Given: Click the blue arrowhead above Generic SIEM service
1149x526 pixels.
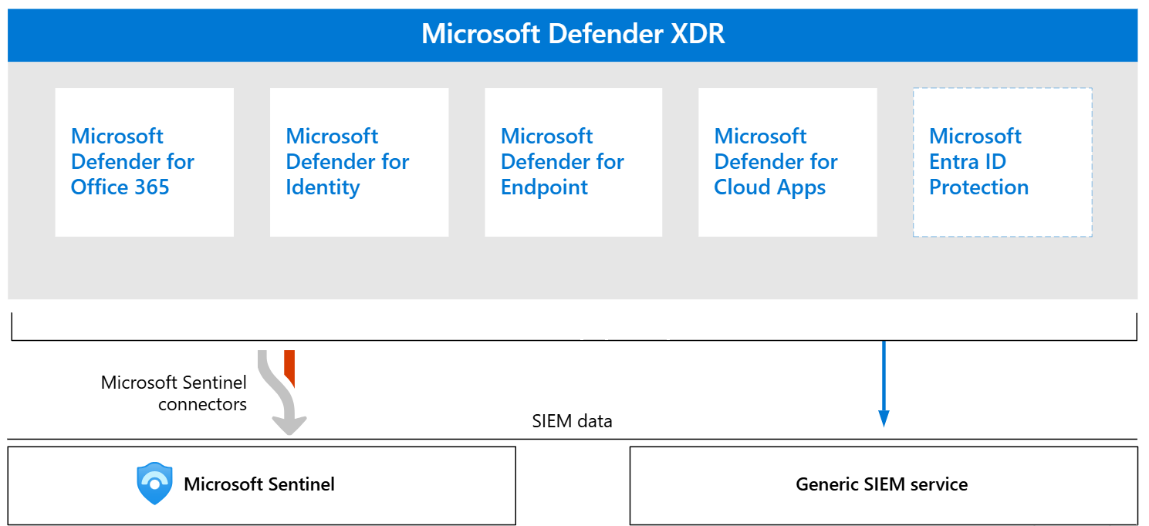Looking at the screenshot, I should [884, 418].
